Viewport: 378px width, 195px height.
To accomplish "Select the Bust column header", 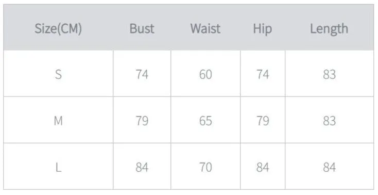I will pos(142,28).
